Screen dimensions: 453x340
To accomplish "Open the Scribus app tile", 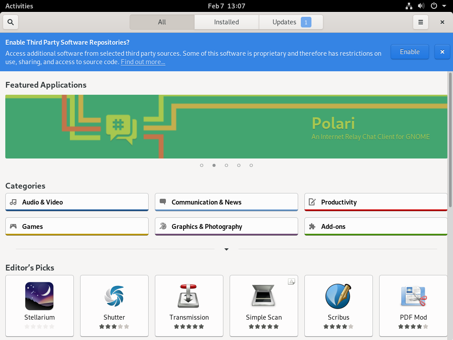I will (x=338, y=306).
